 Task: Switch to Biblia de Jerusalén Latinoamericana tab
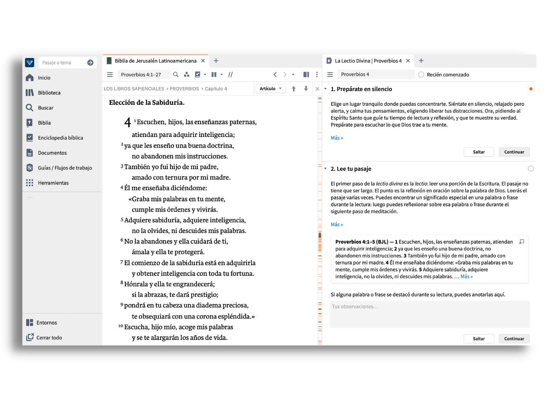(x=155, y=61)
